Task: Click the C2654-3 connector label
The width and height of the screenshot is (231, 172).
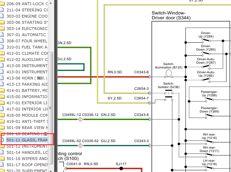Action: tap(141, 88)
